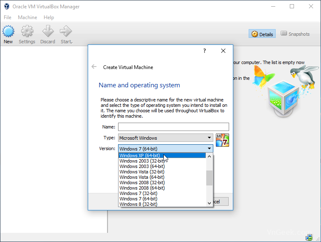Open the File menu
This screenshot has width=321, height=242.
[7, 17]
